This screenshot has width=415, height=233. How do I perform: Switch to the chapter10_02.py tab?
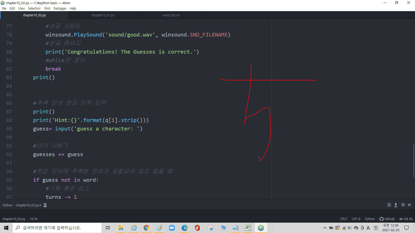click(x=34, y=15)
